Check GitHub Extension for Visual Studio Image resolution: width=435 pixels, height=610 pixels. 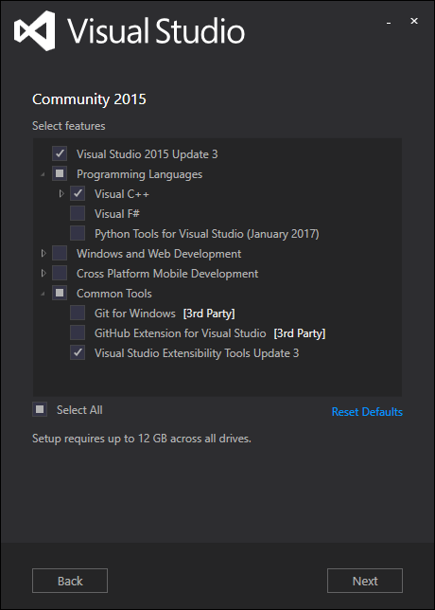(x=78, y=332)
